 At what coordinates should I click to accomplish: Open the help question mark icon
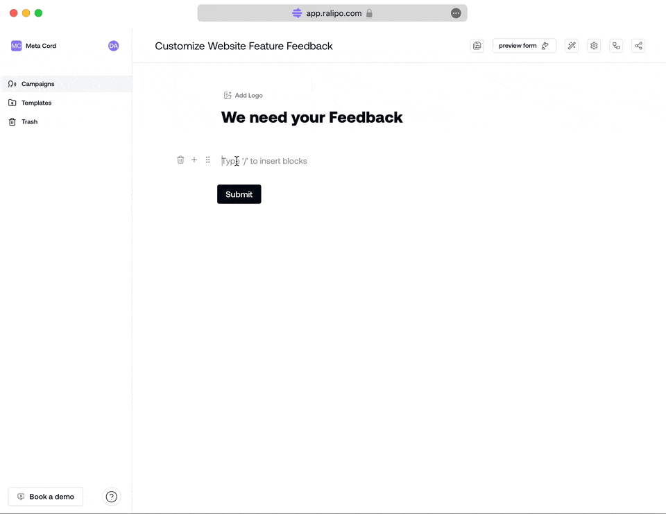click(112, 497)
